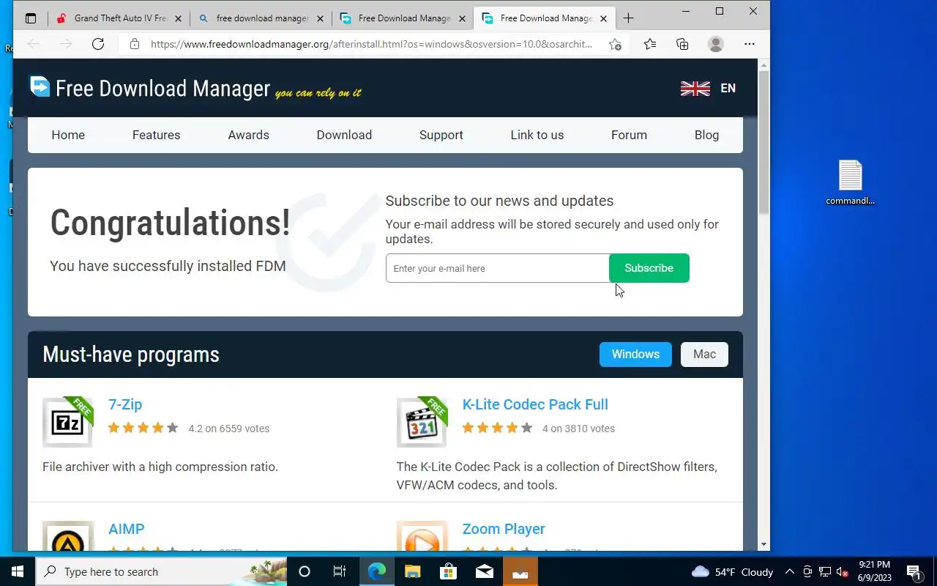Screen dimensions: 937x586
Task: Click the 7-Zip star rating
Action: 143,428
